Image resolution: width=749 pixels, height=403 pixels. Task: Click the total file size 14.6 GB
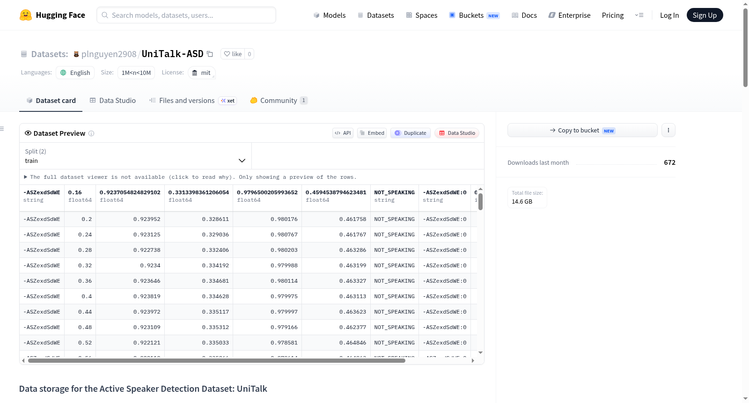(522, 202)
